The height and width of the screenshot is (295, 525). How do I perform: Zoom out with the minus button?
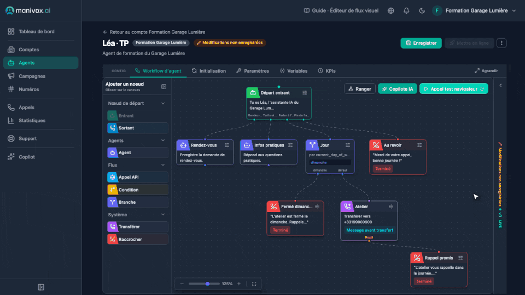pos(182,284)
